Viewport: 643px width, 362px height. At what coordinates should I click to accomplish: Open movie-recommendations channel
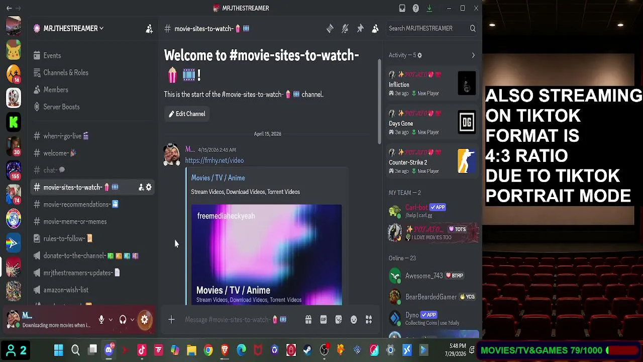point(93,205)
